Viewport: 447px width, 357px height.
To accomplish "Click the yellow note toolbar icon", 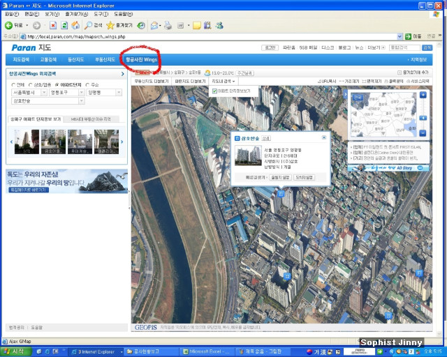I will tap(197, 26).
